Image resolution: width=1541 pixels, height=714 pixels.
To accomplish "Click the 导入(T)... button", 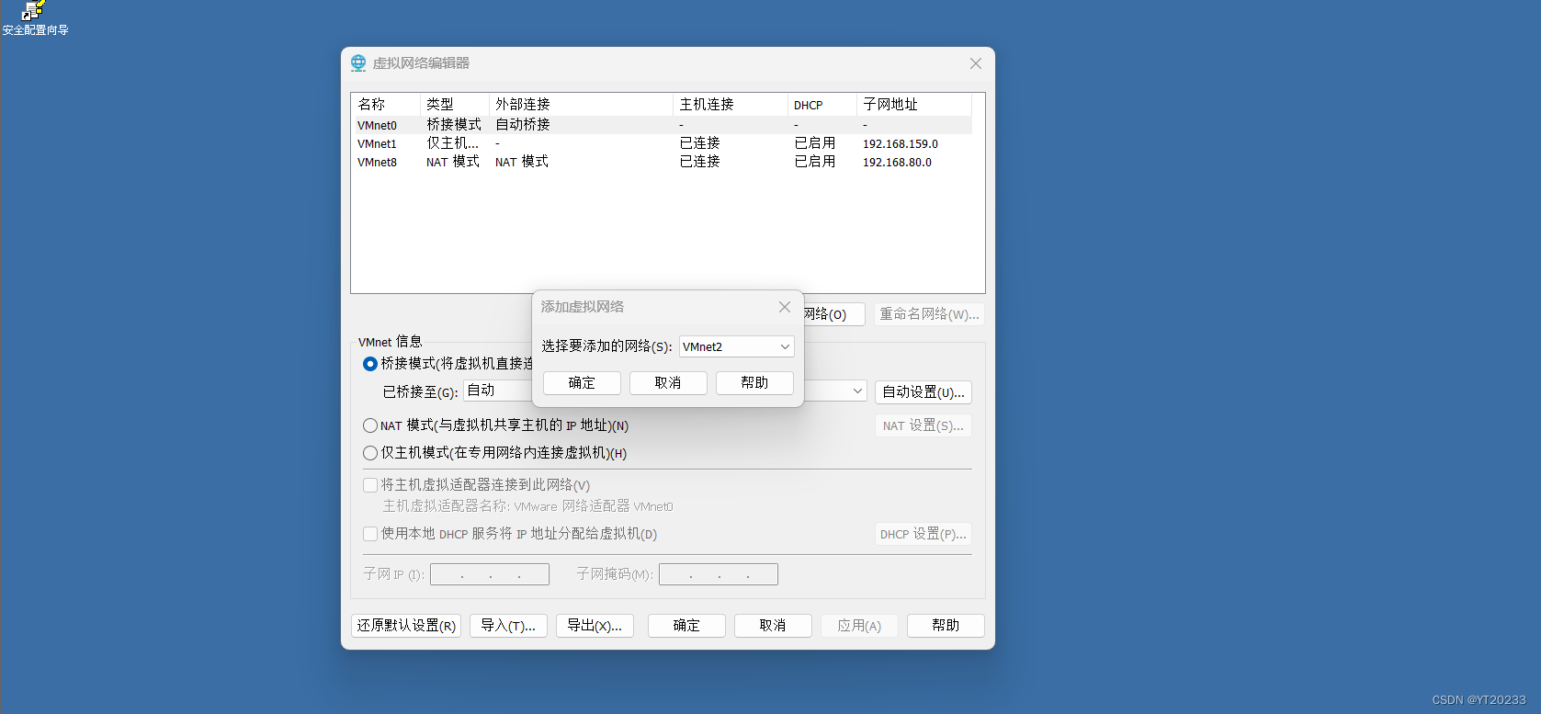I will (508, 626).
